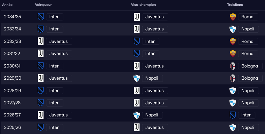Click Inter crest in 2034/35 winner row

click(x=41, y=17)
